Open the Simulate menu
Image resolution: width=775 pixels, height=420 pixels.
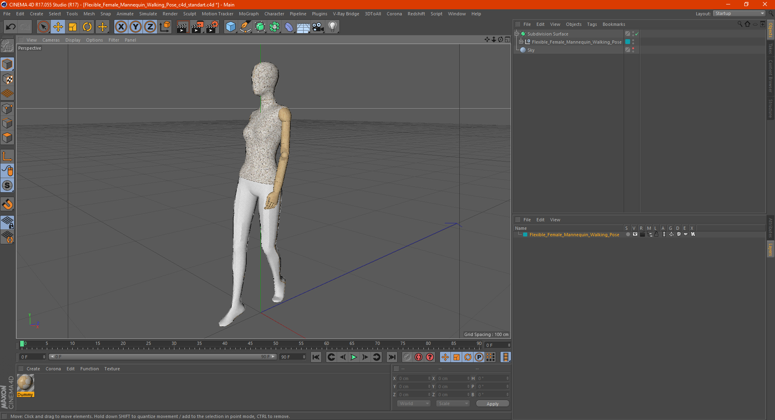(148, 14)
